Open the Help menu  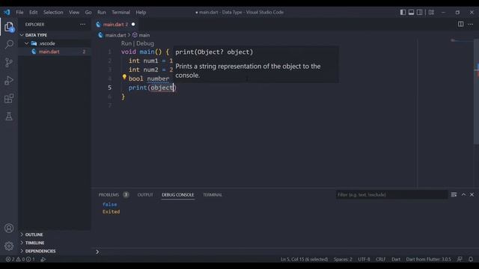click(141, 12)
